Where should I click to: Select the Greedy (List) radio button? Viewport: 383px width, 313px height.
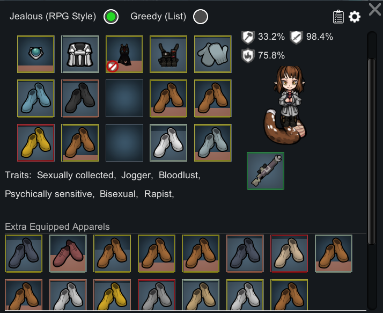[x=201, y=17]
